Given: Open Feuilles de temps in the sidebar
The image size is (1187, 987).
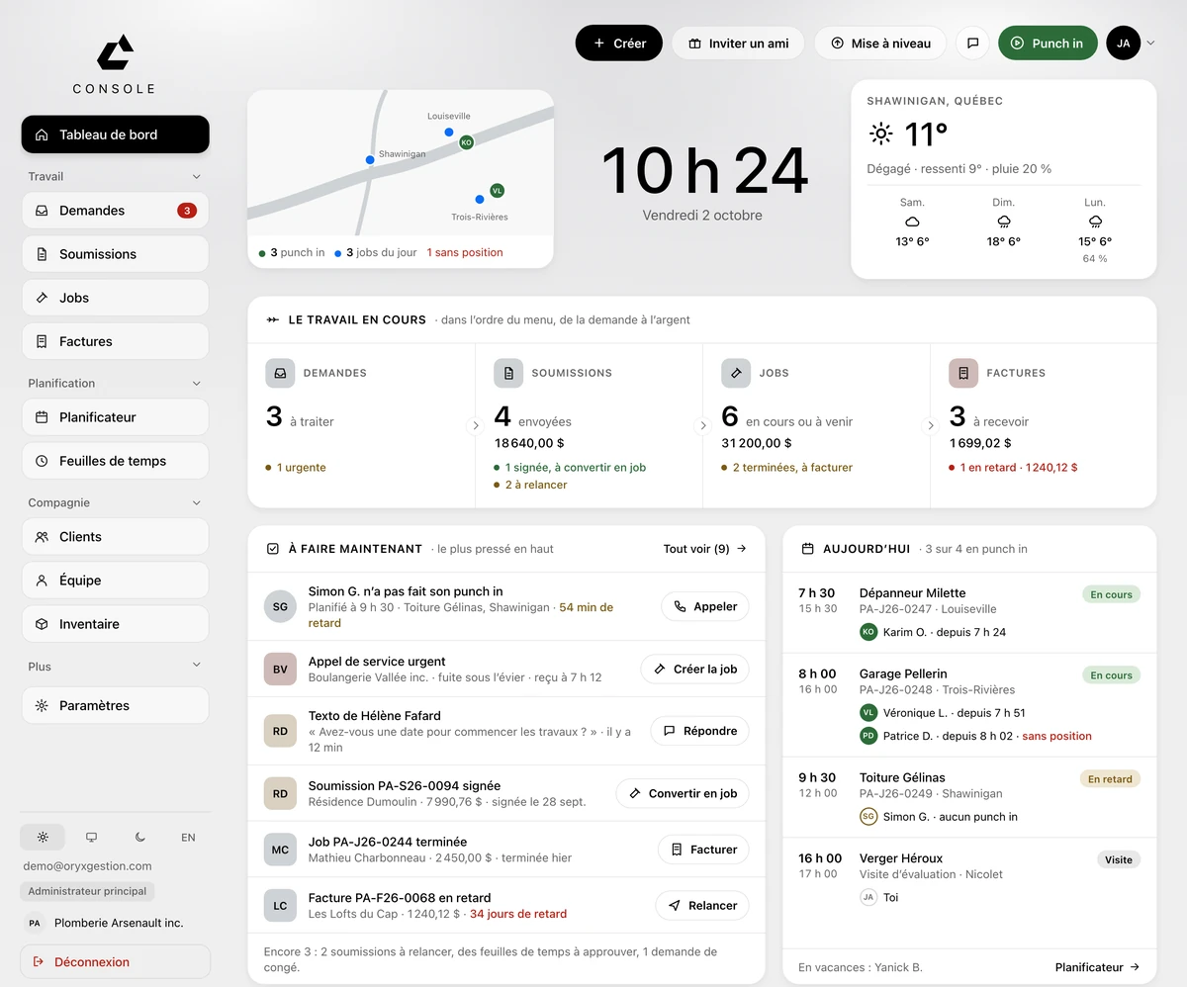Looking at the screenshot, I should pos(115,461).
